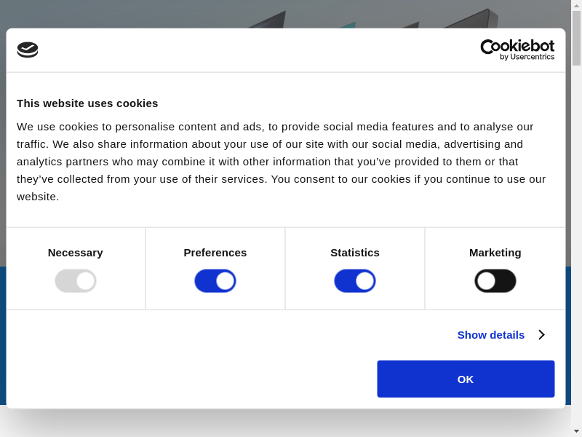This screenshot has height=437, width=582.
Task: Click the Show details chevron arrow
Action: click(542, 335)
